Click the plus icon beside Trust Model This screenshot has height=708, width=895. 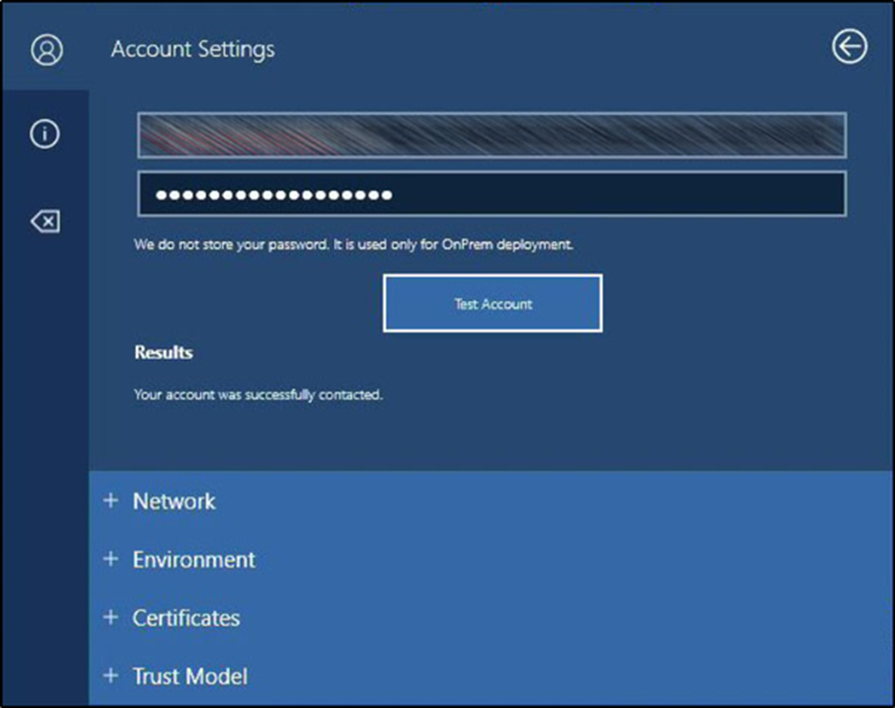coord(110,676)
